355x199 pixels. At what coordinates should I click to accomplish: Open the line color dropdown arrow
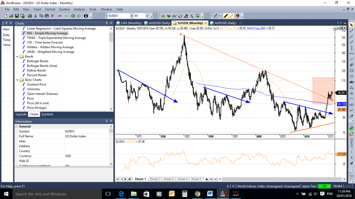[220, 16]
